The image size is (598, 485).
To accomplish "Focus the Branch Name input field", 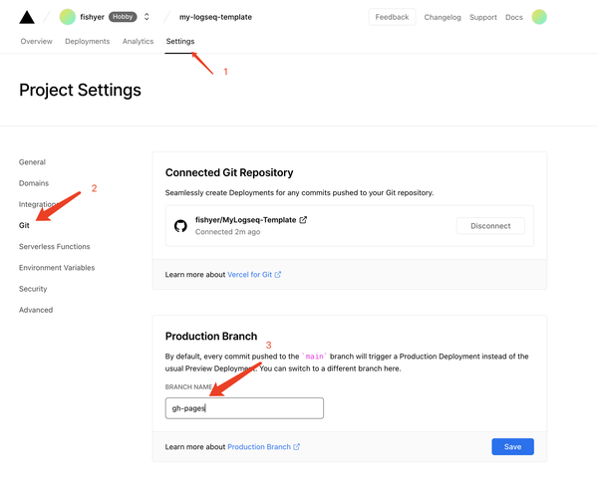I will coord(244,408).
